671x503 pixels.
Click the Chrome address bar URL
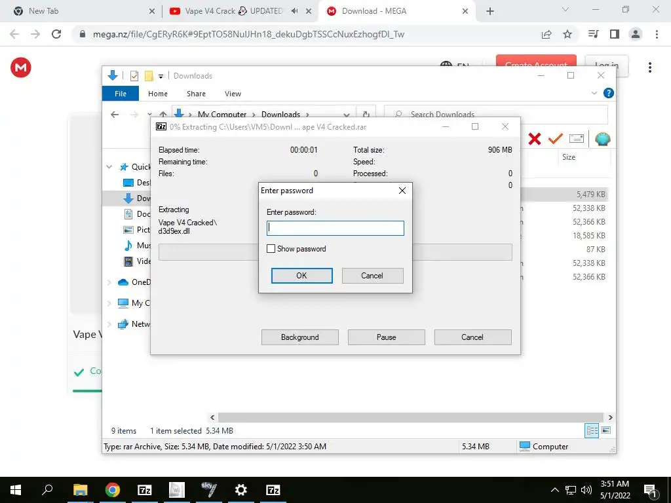[248, 34]
